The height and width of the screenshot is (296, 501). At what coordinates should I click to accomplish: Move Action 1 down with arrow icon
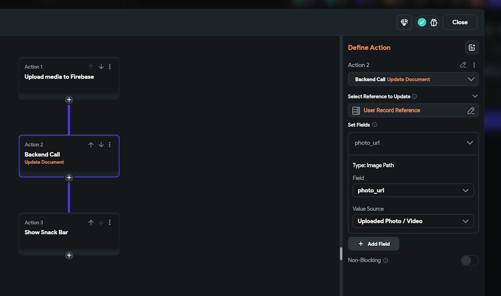coord(101,67)
